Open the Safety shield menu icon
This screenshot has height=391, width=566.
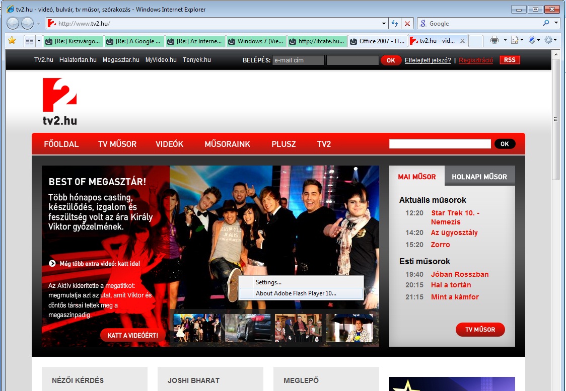532,40
